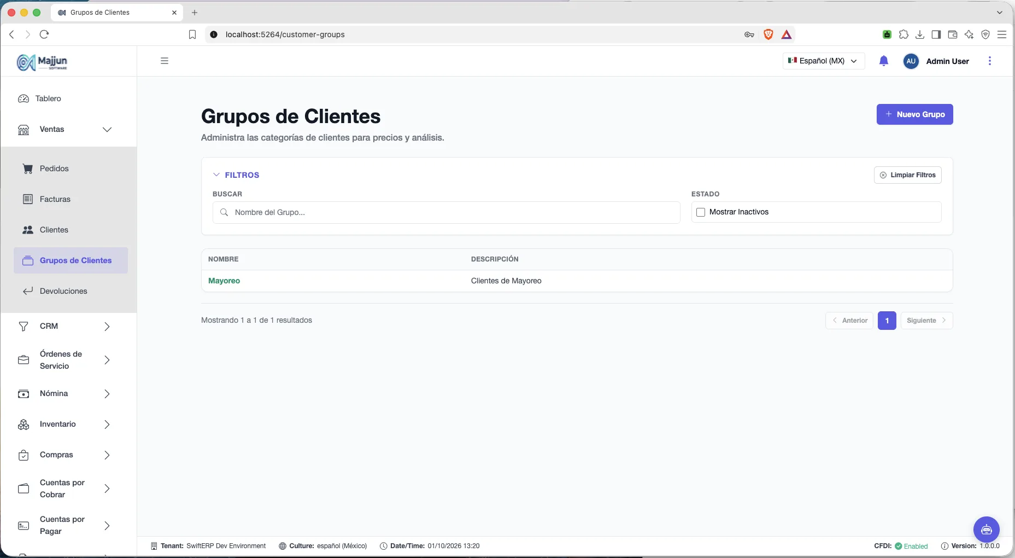Open the browser extensions puzzle icon
Viewport: 1015px width, 558px height.
903,34
